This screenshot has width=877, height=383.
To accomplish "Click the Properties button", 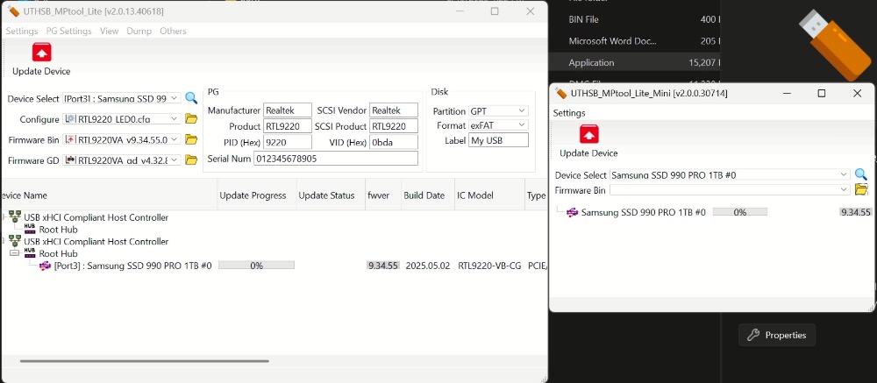I will tap(777, 335).
